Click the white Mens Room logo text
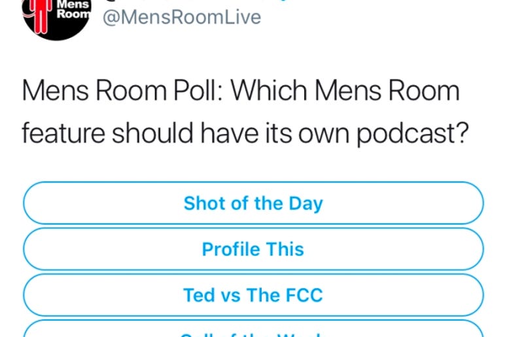The height and width of the screenshot is (337, 507). pos(74,10)
